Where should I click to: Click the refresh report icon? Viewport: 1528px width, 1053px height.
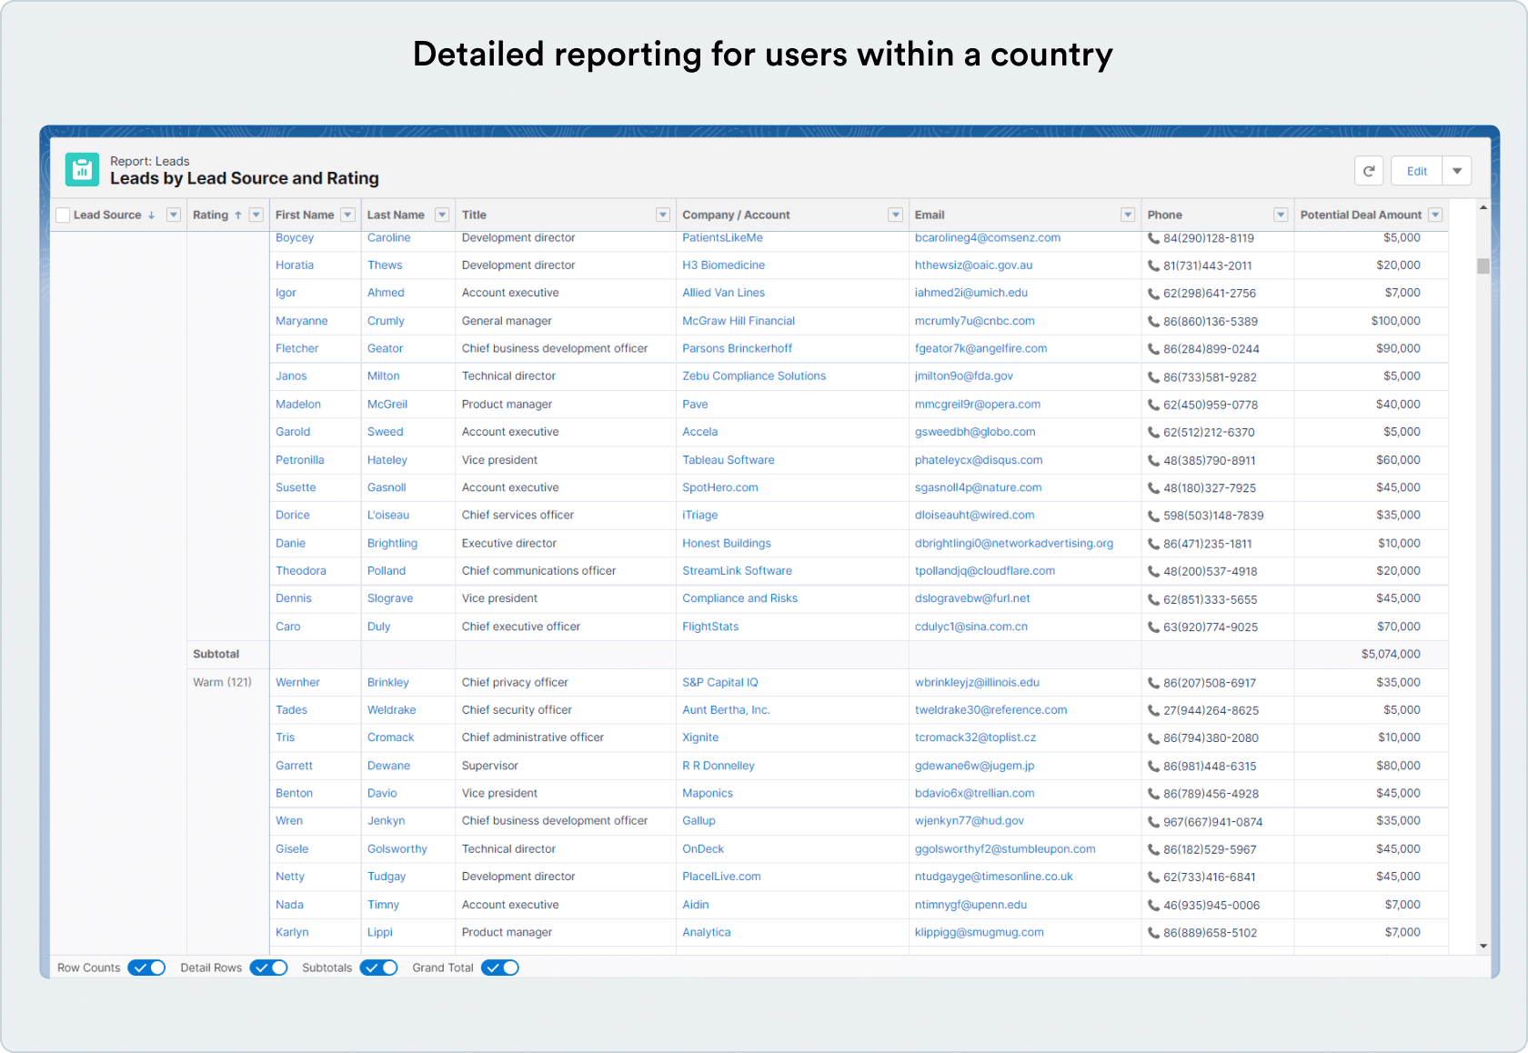click(1368, 171)
